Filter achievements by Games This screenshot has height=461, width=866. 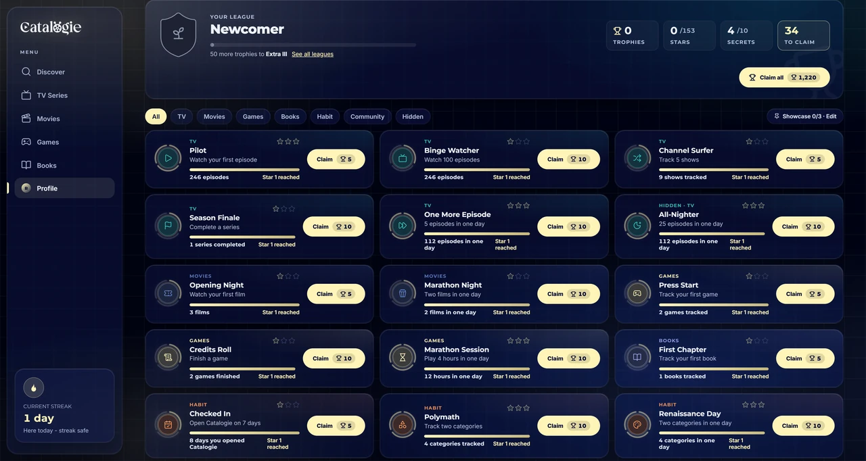(x=253, y=116)
